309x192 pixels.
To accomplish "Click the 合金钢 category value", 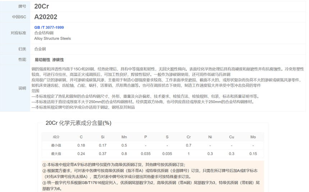I will click(40, 49).
